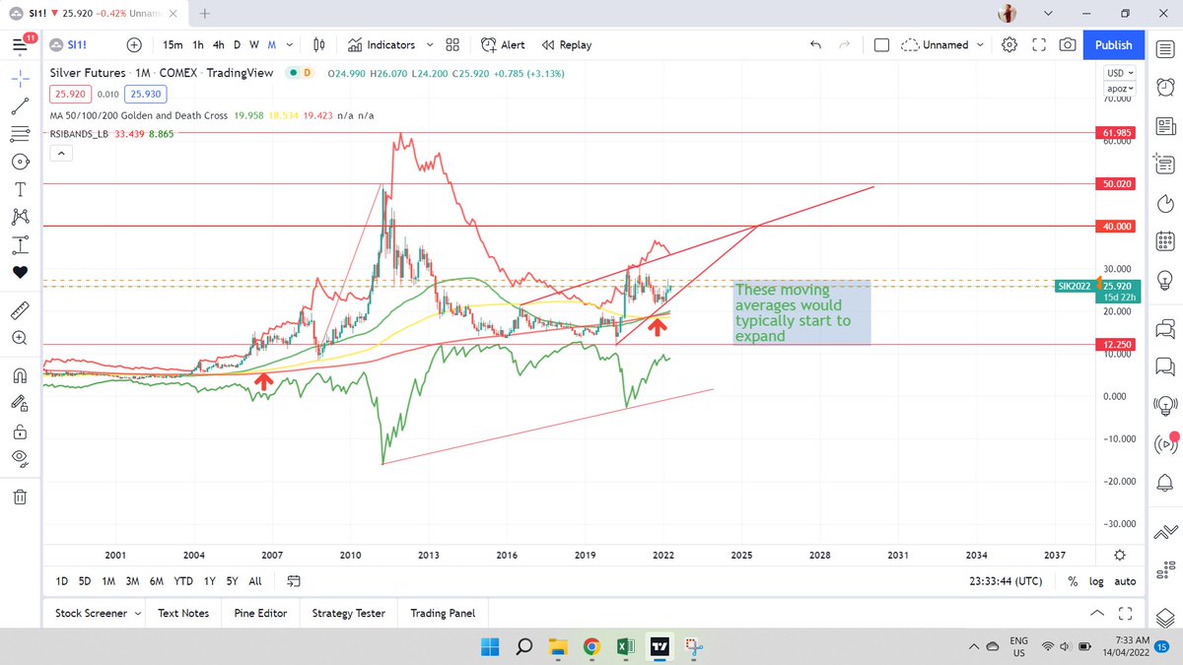Switch to the W weekly timeframe
The image size is (1183, 665).
tap(254, 45)
